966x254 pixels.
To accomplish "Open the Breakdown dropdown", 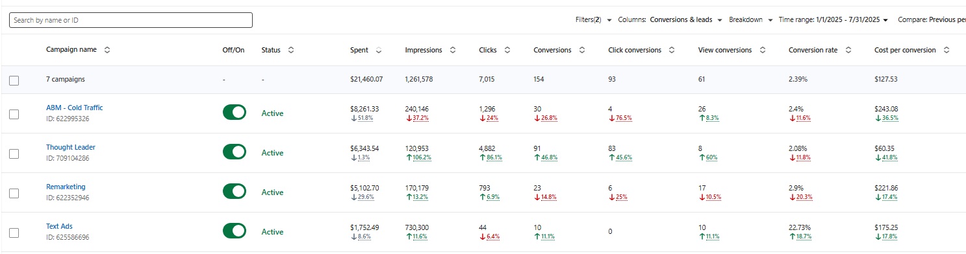I will coord(750,20).
